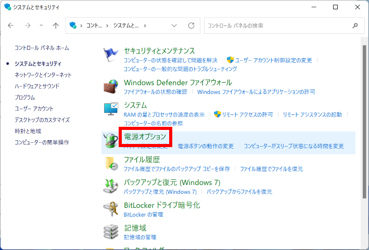This screenshot has height=250, width=369.
Task: Click the 電源オプション battery plug icon
Action: tap(111, 140)
